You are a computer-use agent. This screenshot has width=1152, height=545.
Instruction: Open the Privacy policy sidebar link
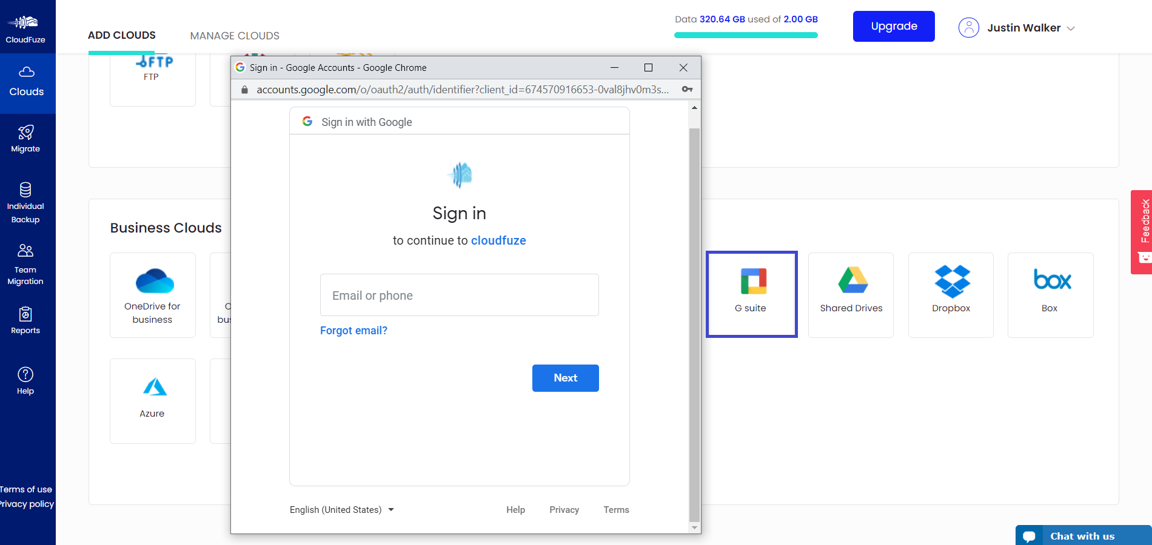[27, 504]
